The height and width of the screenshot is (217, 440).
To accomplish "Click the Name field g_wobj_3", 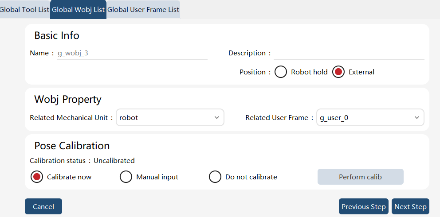I will pos(132,53).
